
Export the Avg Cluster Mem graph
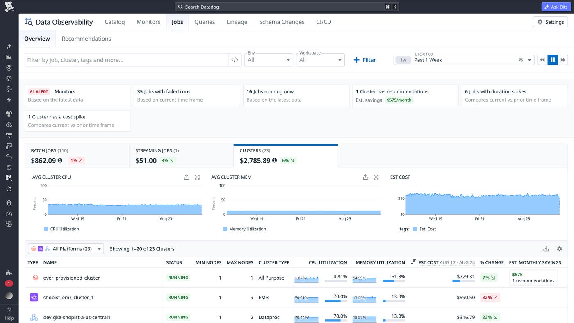[x=365, y=177]
